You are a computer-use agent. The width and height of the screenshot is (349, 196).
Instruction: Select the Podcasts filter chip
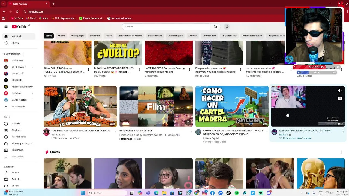point(95,36)
